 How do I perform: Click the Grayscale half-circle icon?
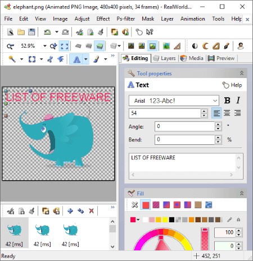point(195,46)
